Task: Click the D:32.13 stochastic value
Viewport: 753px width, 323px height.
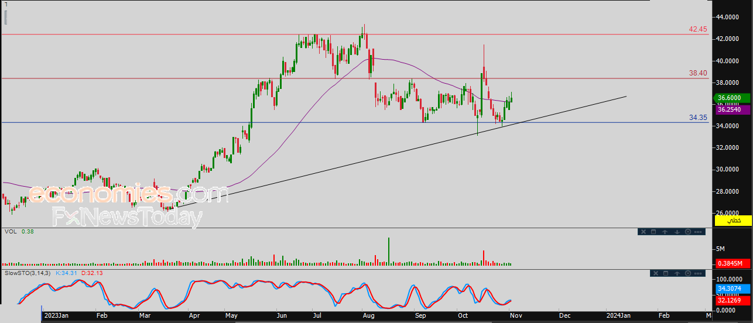Action: [92, 273]
